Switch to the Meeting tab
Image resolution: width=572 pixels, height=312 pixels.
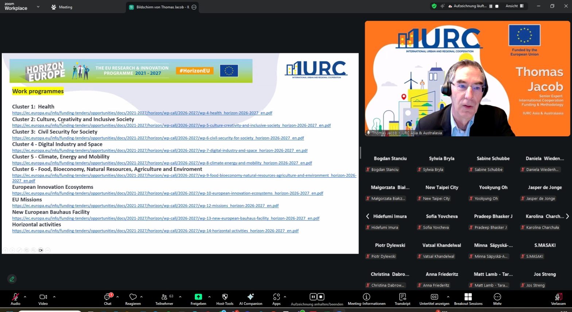tap(62, 7)
